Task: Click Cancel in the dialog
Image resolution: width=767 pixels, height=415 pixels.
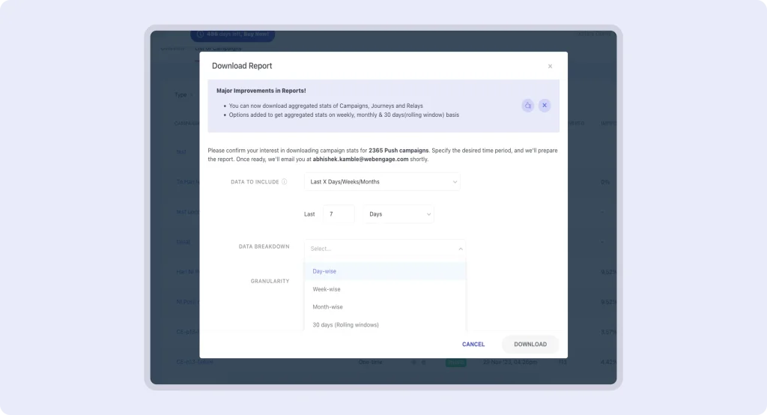Action: 473,345
